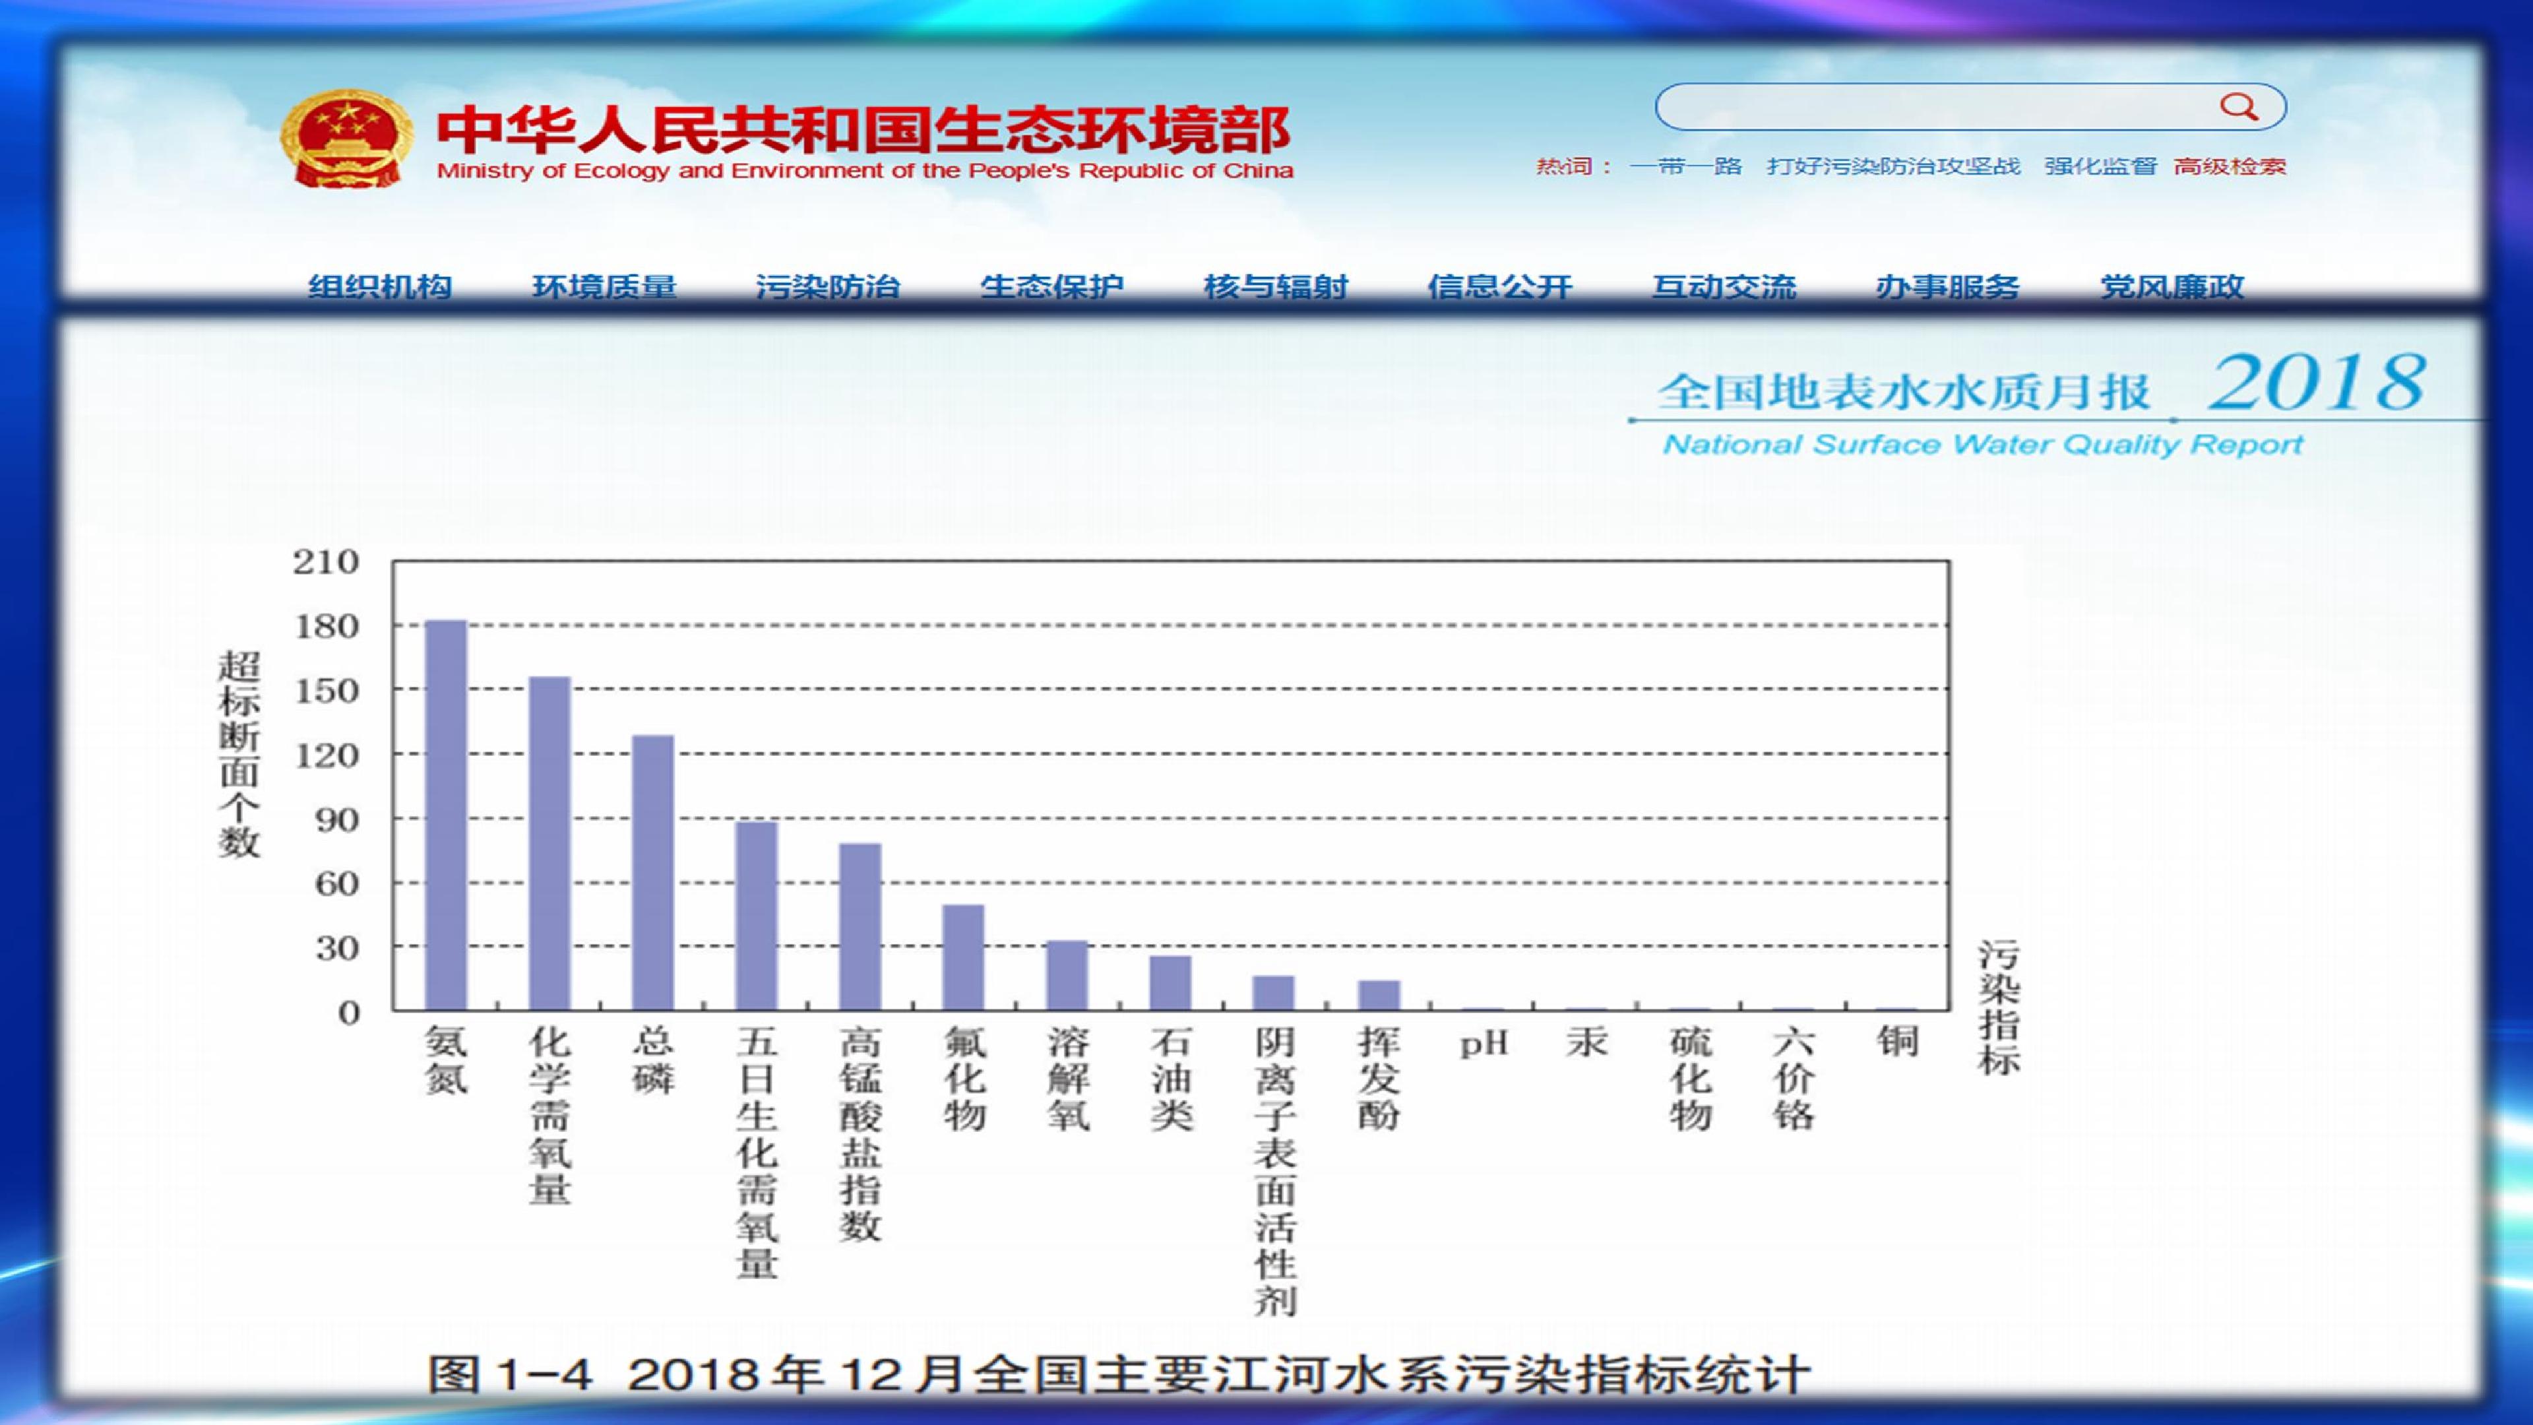Click the national emblem logo
The width and height of the screenshot is (2533, 1425).
tap(346, 139)
